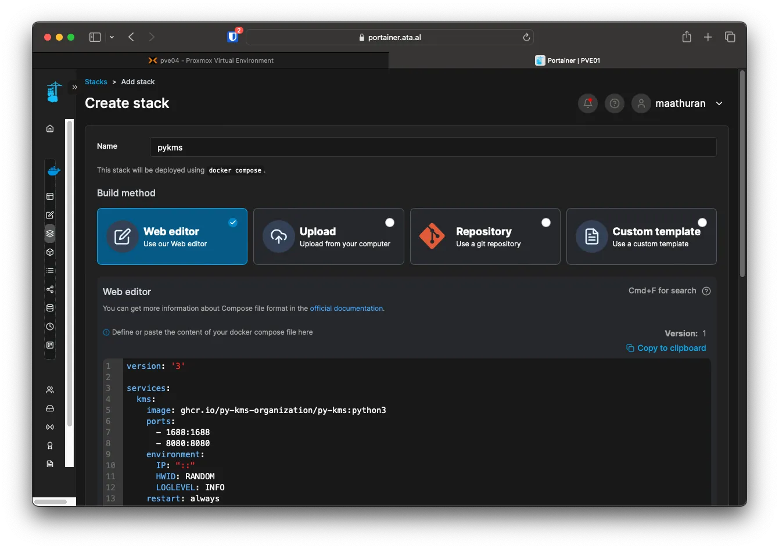Open Host icon below Events in sidebar
The image size is (779, 549).
(x=50, y=345)
